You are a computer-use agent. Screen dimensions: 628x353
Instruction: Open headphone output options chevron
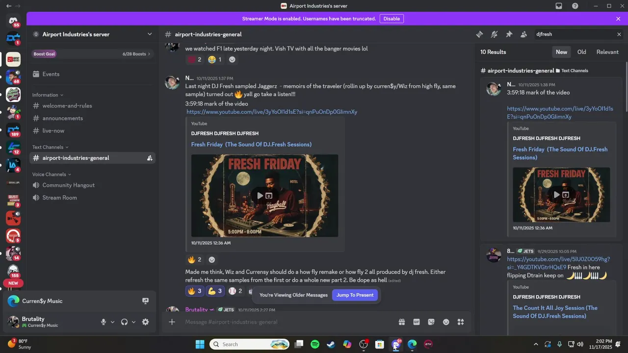tap(133, 322)
